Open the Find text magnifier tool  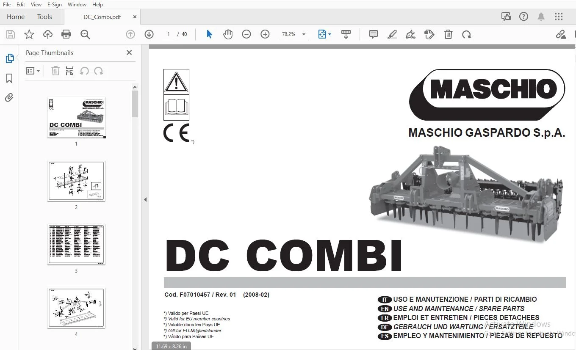coord(85,34)
